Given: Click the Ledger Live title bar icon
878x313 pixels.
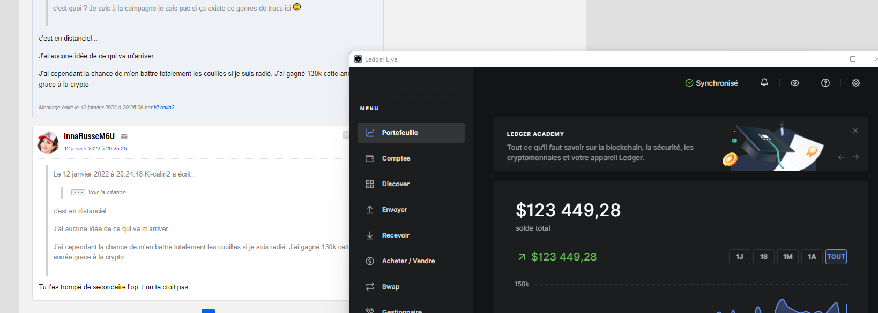Looking at the screenshot, I should [x=358, y=59].
